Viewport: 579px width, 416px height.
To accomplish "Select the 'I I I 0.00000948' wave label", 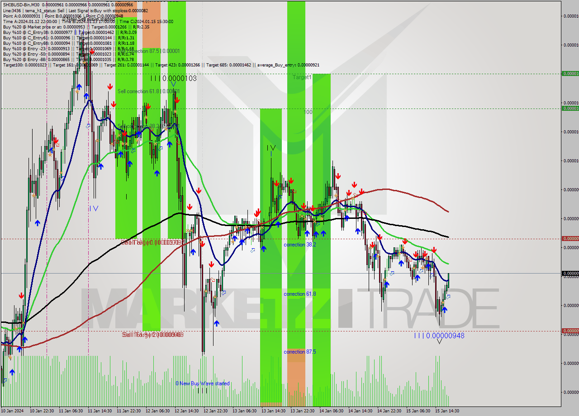I will [x=439, y=336].
